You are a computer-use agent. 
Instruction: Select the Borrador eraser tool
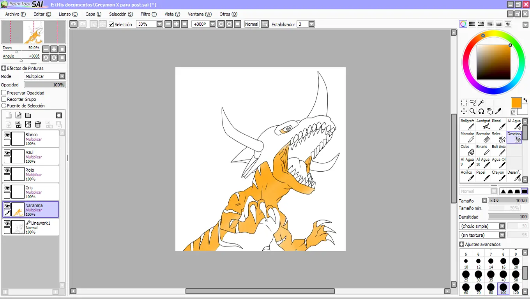click(x=483, y=137)
